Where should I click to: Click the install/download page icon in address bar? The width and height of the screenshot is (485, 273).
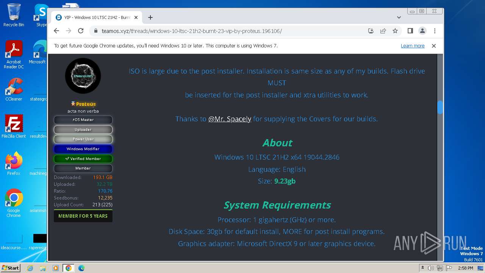(x=371, y=31)
